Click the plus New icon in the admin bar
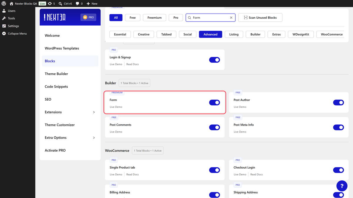Image resolution: width=353 pixels, height=198 pixels. click(x=88, y=4)
